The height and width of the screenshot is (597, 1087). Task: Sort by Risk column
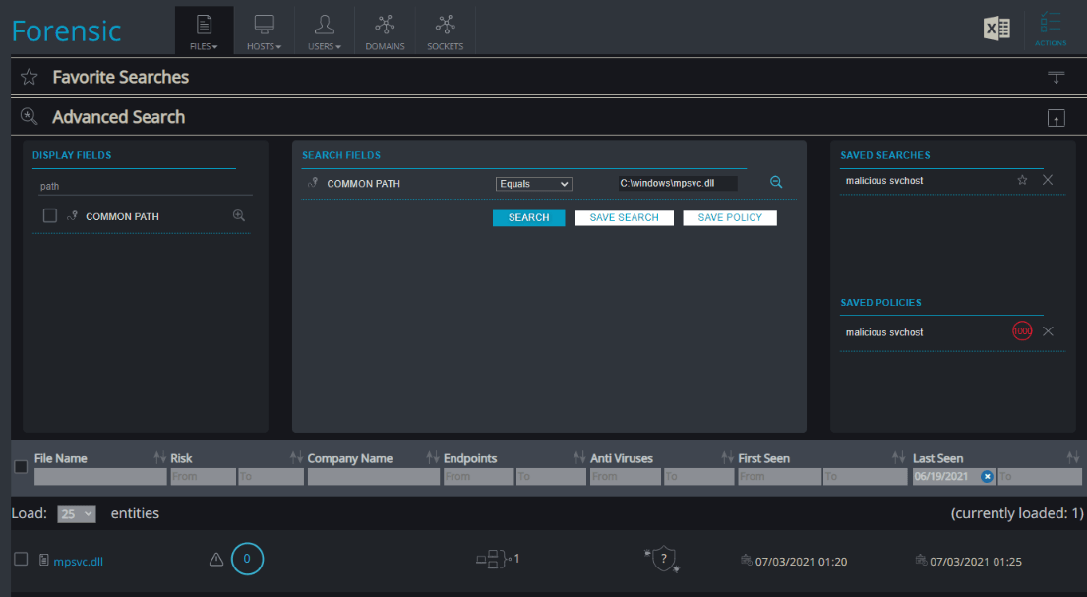coord(296,457)
